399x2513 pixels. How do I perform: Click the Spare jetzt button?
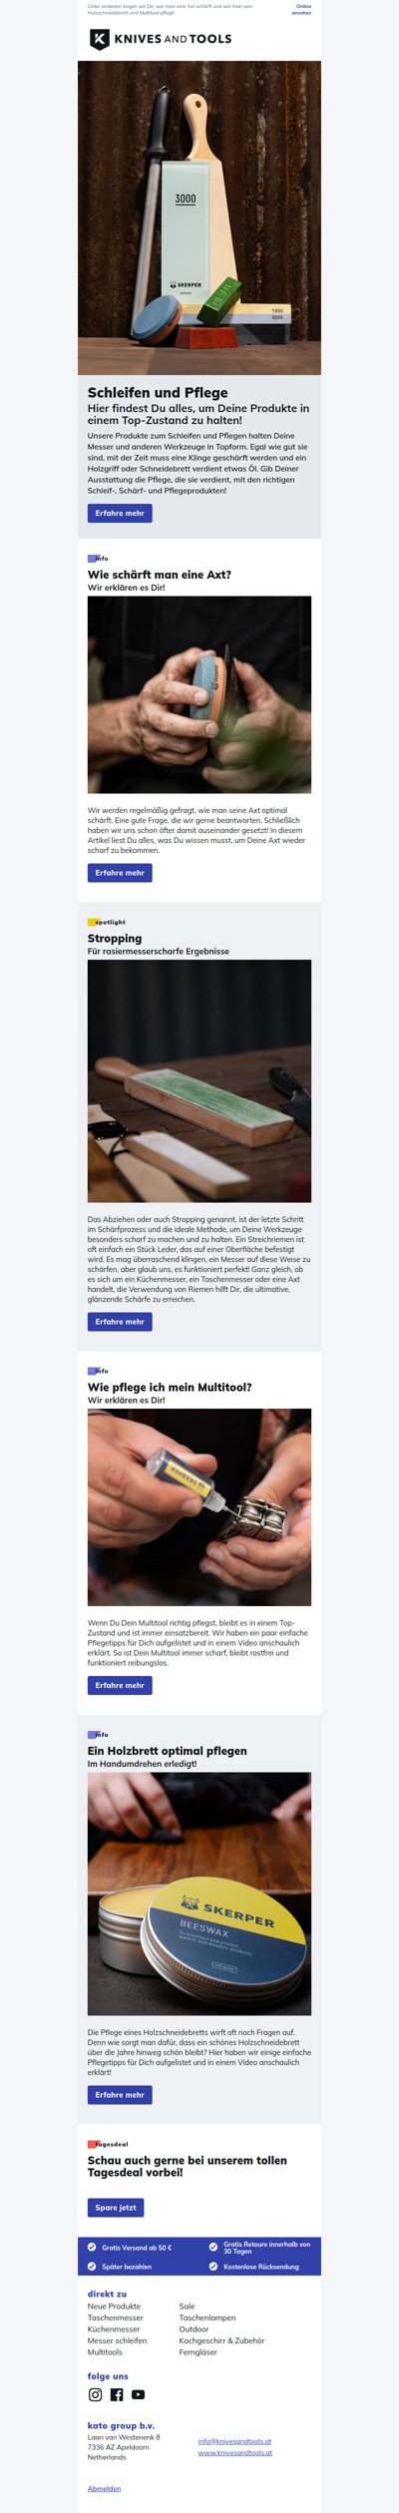116,2207
